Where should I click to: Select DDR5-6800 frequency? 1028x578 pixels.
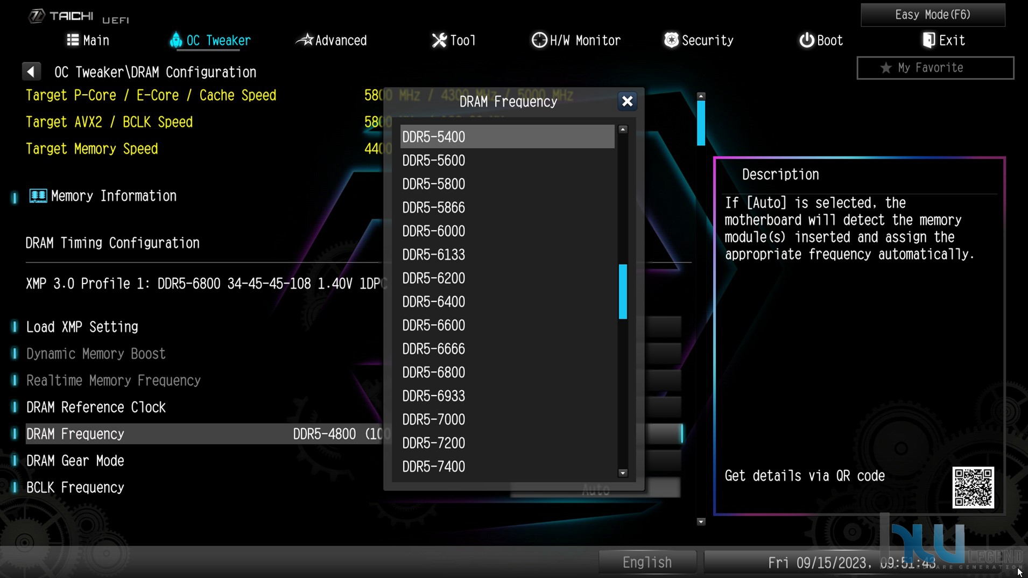pyautogui.click(x=507, y=372)
